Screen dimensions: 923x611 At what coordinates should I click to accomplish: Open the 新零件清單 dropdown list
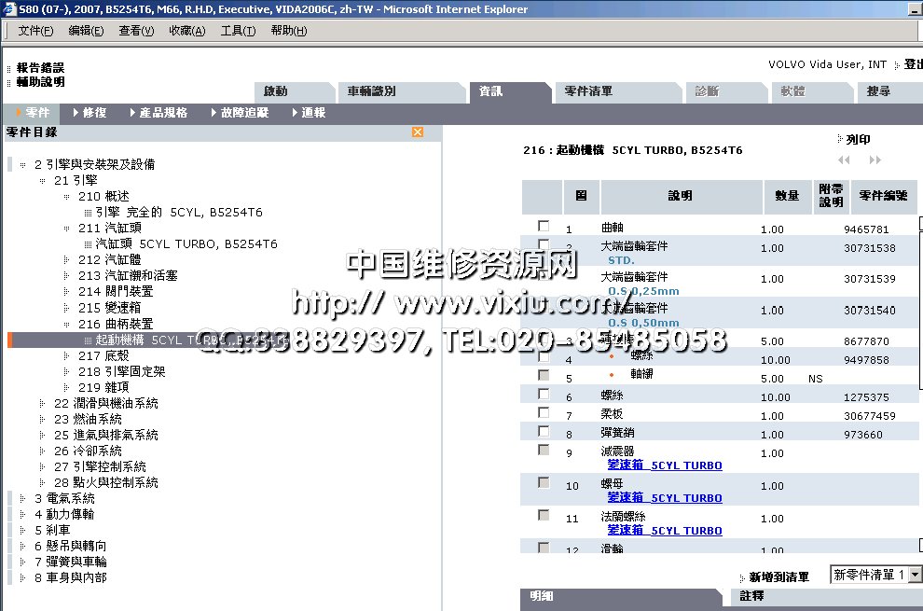[x=915, y=576]
